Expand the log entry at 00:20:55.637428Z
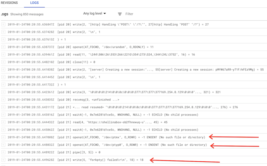 [3, 32]
